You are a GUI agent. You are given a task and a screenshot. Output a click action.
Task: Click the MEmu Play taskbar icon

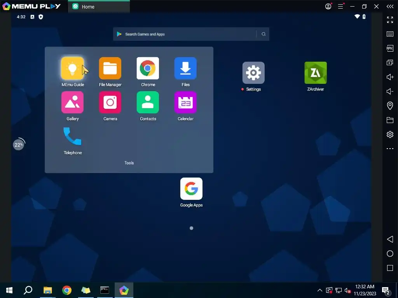[x=124, y=290]
